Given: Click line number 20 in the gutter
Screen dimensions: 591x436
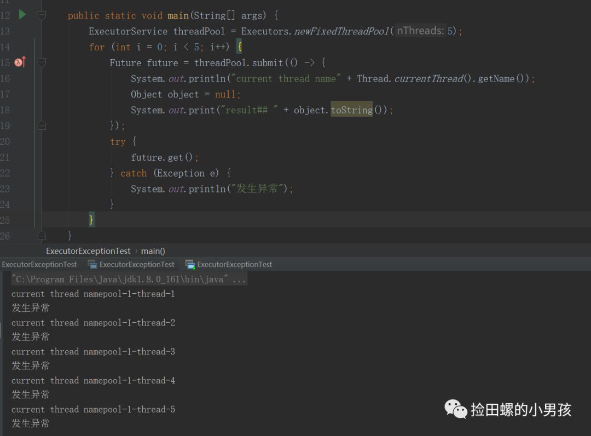Looking at the screenshot, I should (x=5, y=141).
